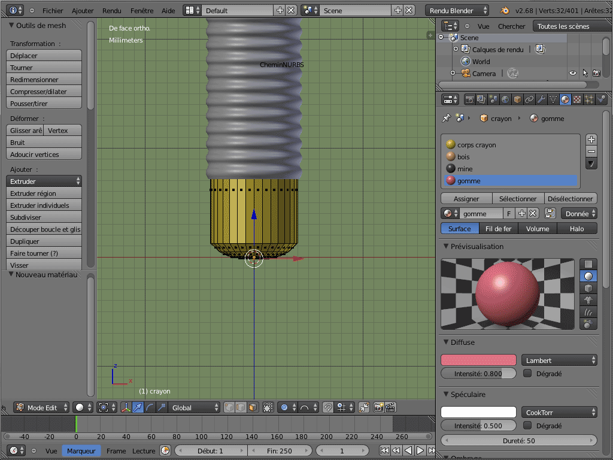Toggle limit selection to visible
Screen dimensions: 613x460
pyautogui.click(x=268, y=407)
